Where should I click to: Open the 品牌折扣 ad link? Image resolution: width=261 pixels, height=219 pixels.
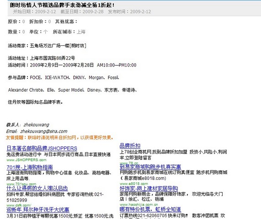(130, 146)
